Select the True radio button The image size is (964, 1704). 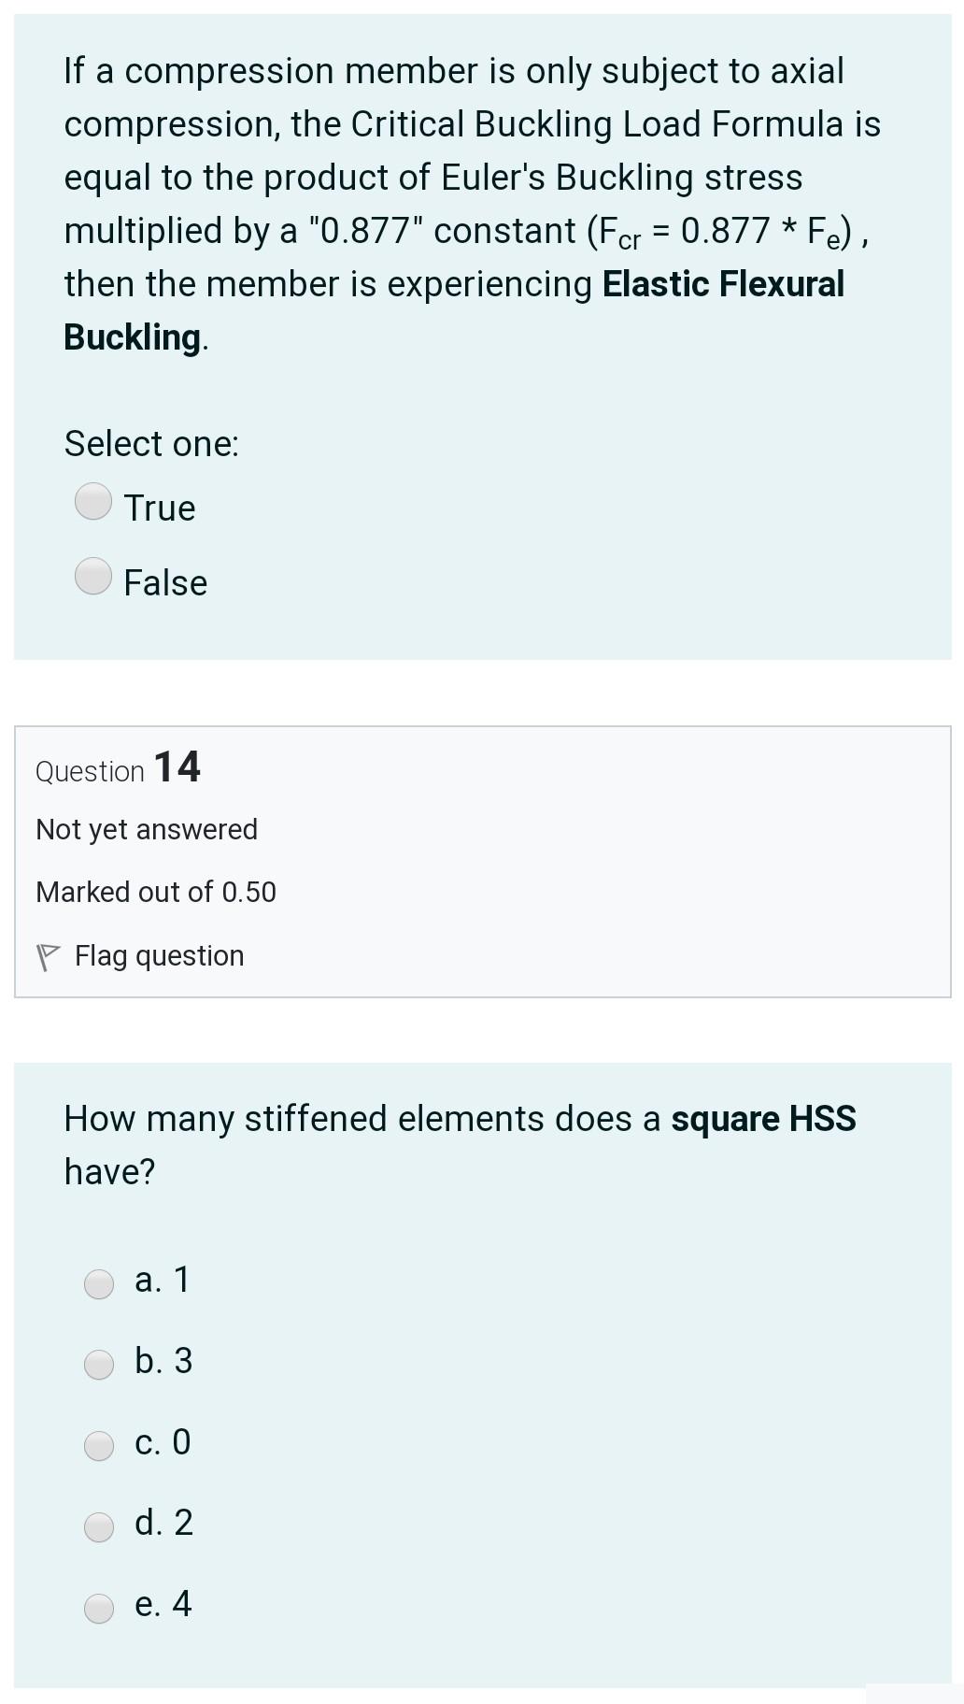[x=94, y=505]
